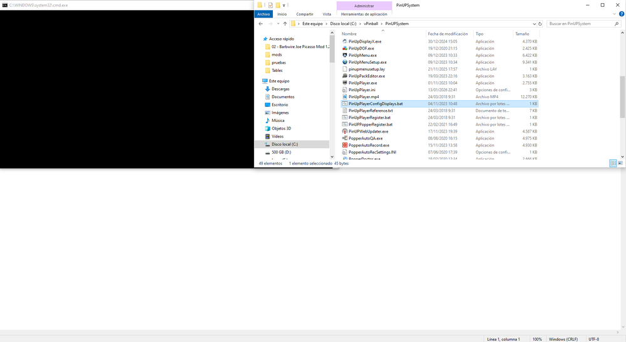The width and height of the screenshot is (626, 342).
Task: Select the PinUpMenu.exe application icon
Action: (344, 56)
